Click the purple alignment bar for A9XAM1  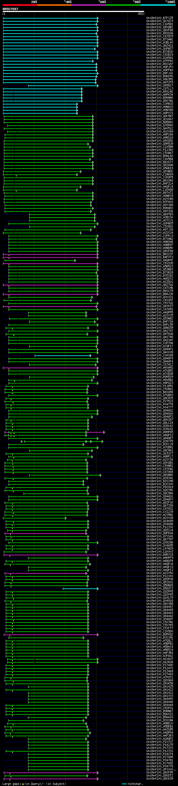pos(51,368)
